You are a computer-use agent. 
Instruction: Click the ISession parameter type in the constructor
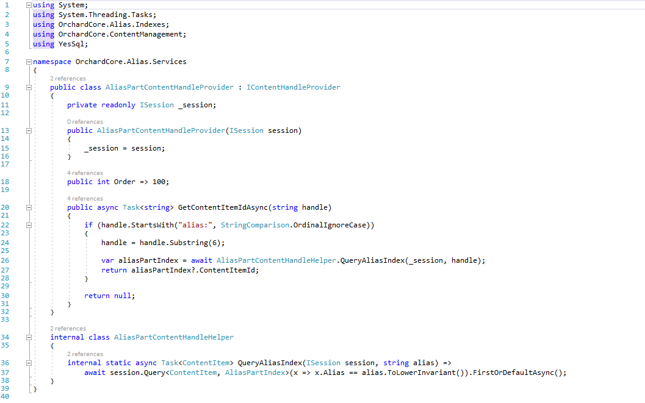point(247,130)
